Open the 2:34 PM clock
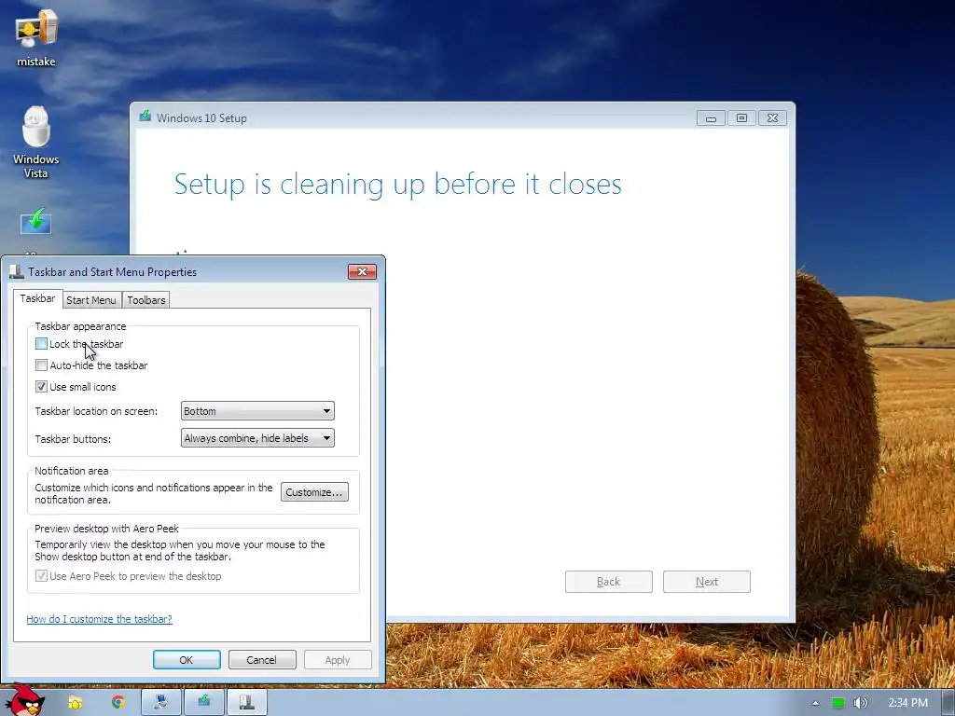The height and width of the screenshot is (716, 955). 907,703
